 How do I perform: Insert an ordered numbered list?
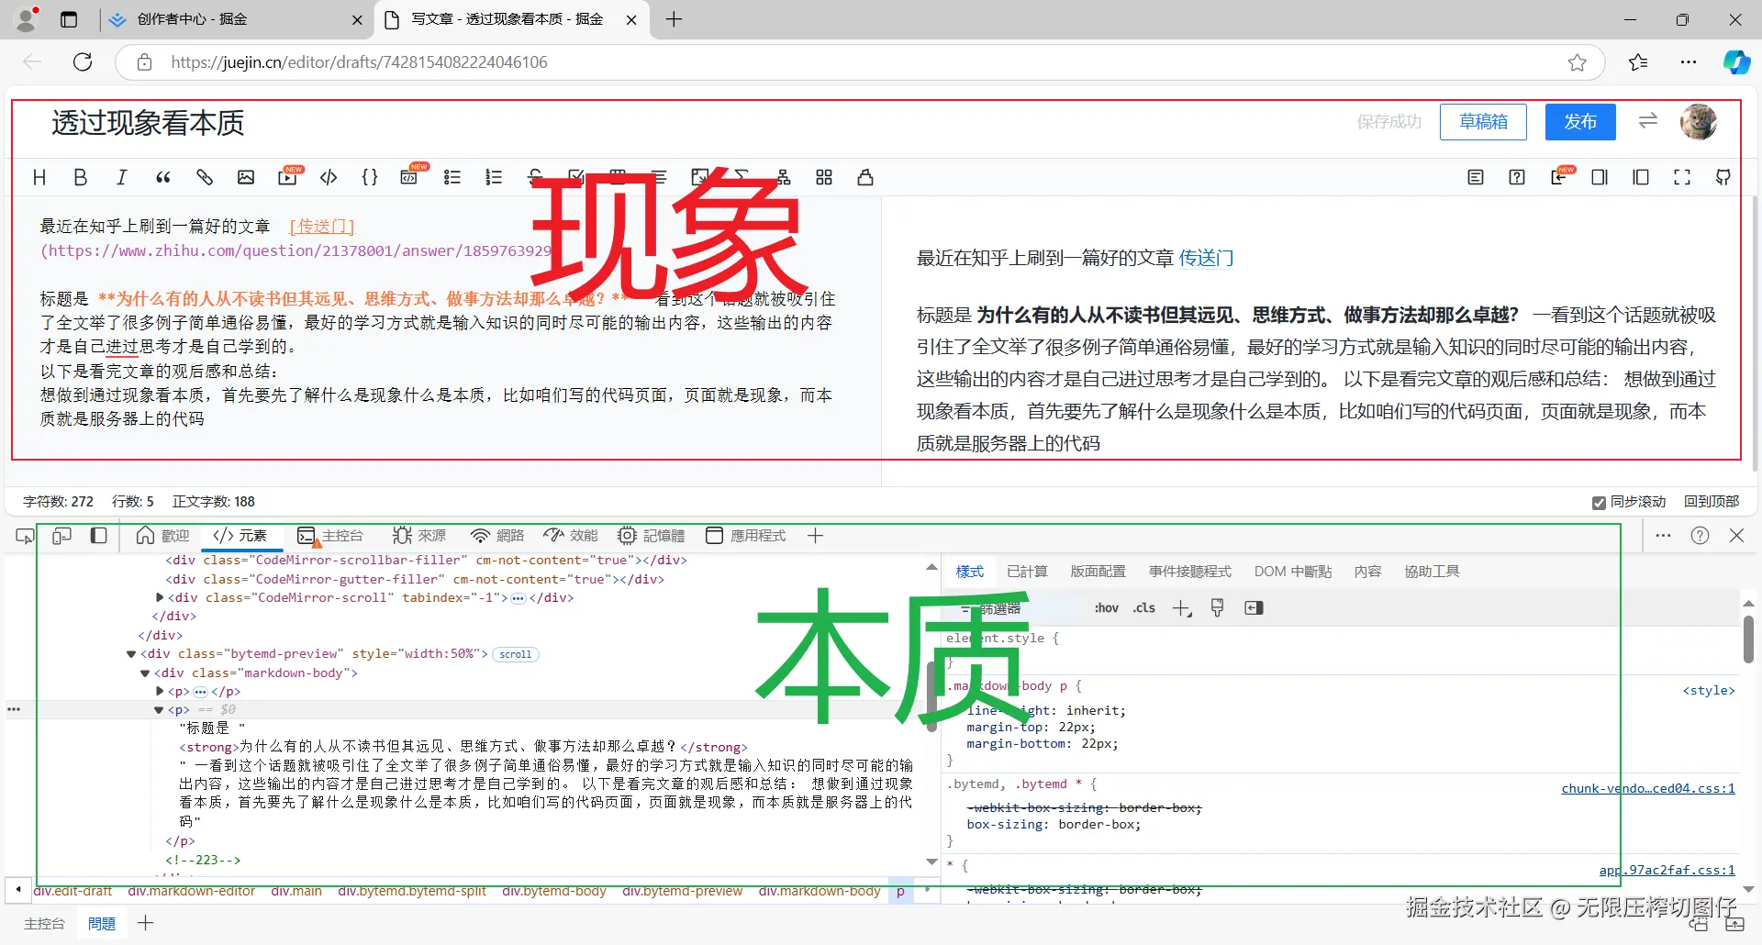494,177
